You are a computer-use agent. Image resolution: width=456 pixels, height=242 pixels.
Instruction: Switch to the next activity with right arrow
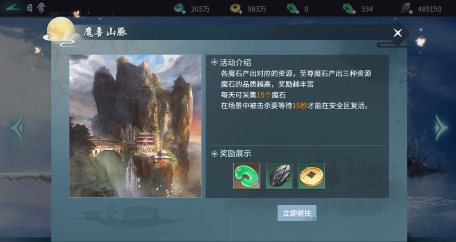coord(441,128)
